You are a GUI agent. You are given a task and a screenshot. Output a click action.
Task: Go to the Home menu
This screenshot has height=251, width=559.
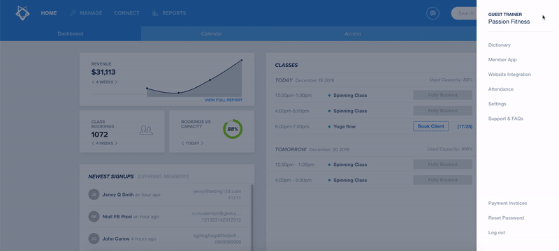click(49, 13)
